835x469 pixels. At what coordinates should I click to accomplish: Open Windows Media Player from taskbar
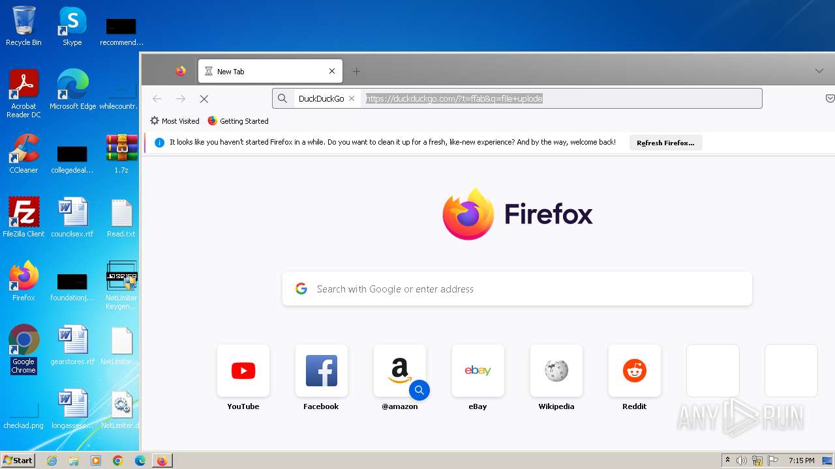click(96, 461)
